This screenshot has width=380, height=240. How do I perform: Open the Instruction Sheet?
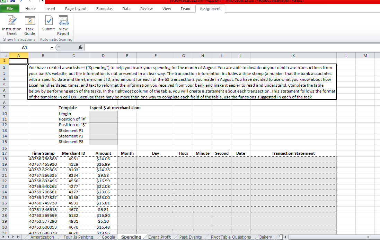(x=12, y=25)
